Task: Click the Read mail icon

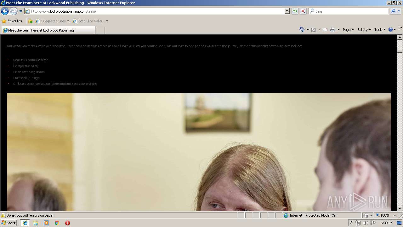Action: (x=325, y=30)
